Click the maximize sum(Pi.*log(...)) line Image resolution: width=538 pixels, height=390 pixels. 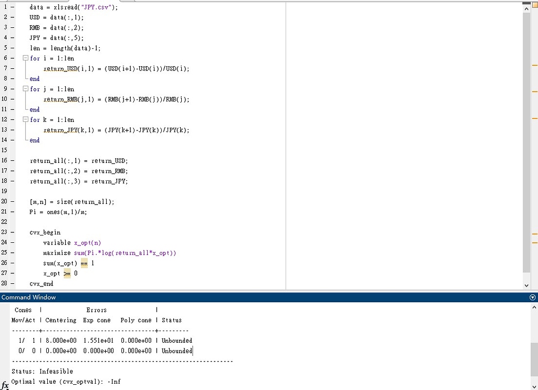[109, 253]
